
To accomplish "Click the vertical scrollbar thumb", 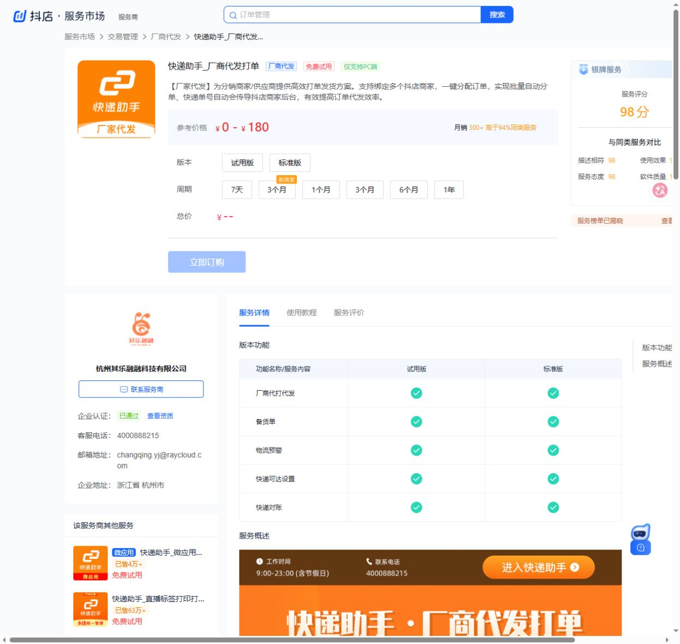I will pos(676,94).
